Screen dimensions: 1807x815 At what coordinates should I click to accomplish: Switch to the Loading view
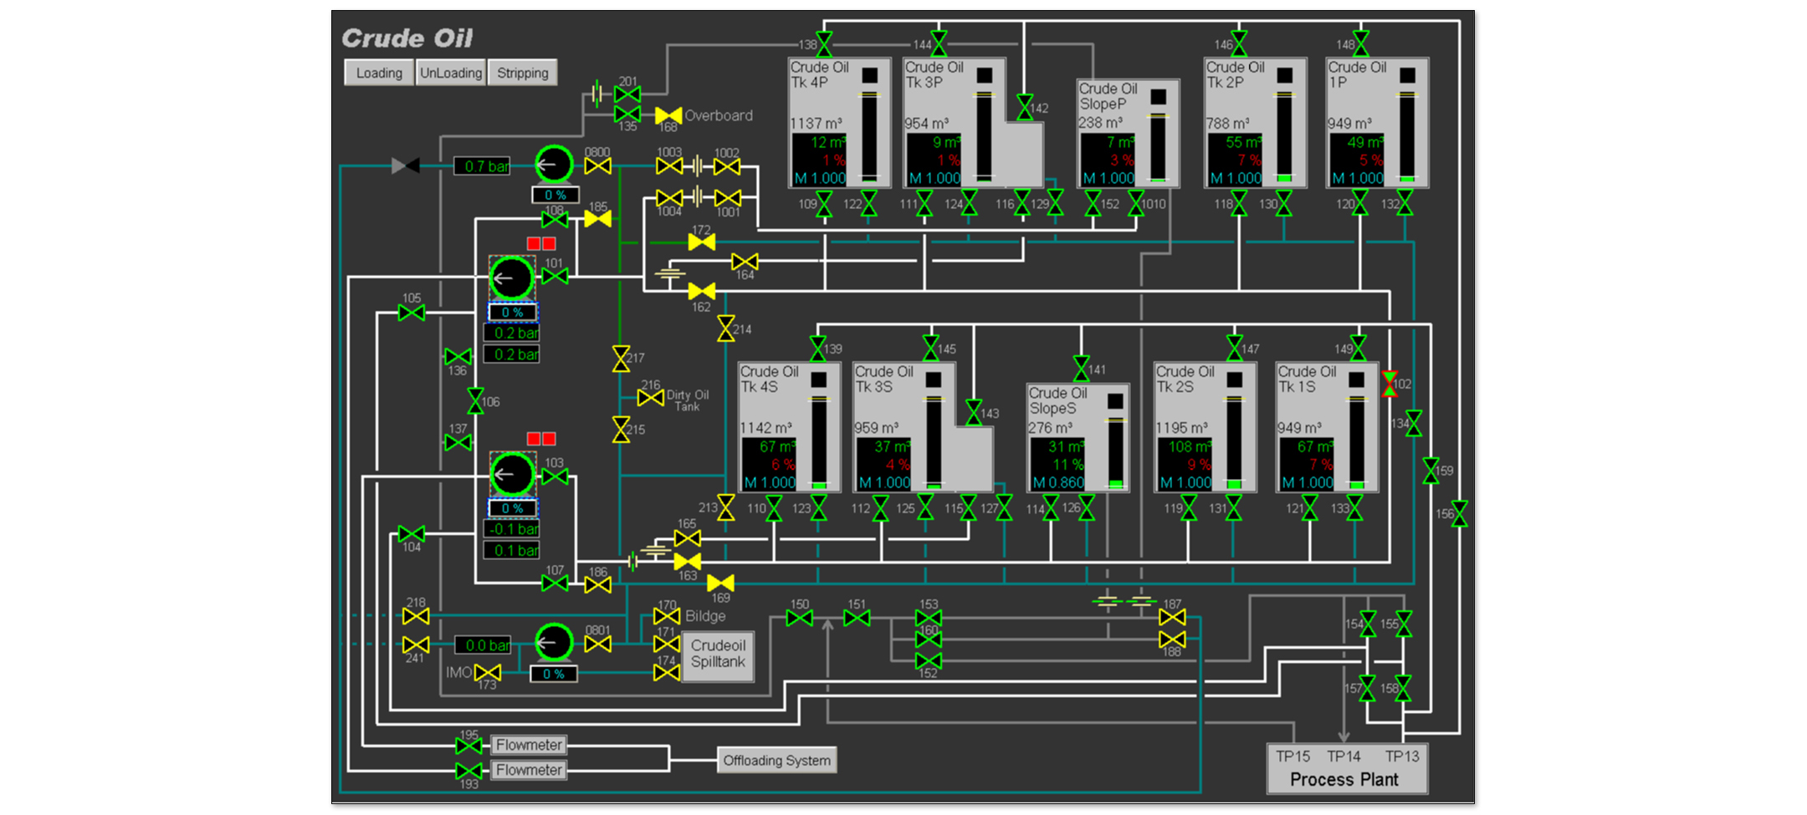pyautogui.click(x=379, y=73)
